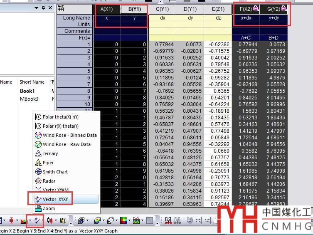
Task: Select column header C(Y1)
Action: 163,9
